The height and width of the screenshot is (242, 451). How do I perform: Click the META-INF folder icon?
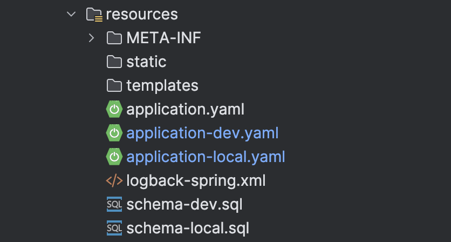114,38
